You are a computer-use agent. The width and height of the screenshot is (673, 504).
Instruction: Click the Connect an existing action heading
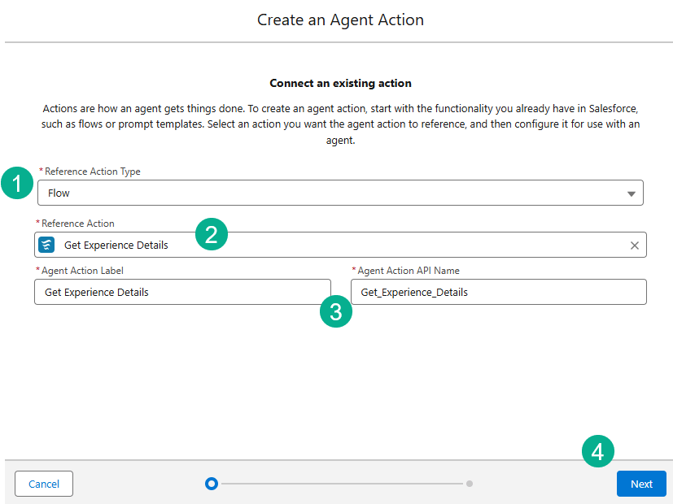click(x=340, y=83)
